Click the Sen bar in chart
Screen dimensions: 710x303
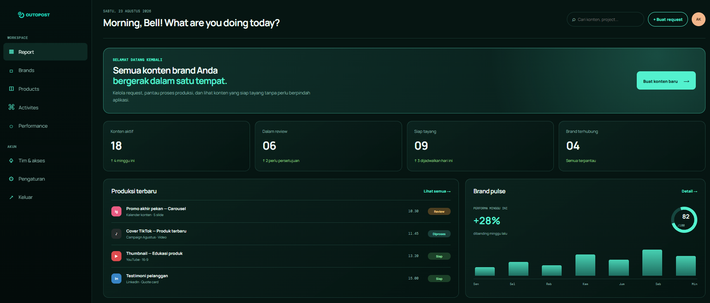pyautogui.click(x=485, y=272)
